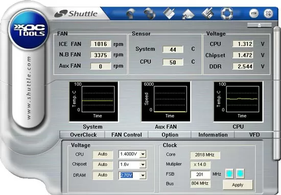Set CPU voltage to Auto
Image resolution: width=281 pixels, height=195 pixels.
pyautogui.click(x=103, y=154)
